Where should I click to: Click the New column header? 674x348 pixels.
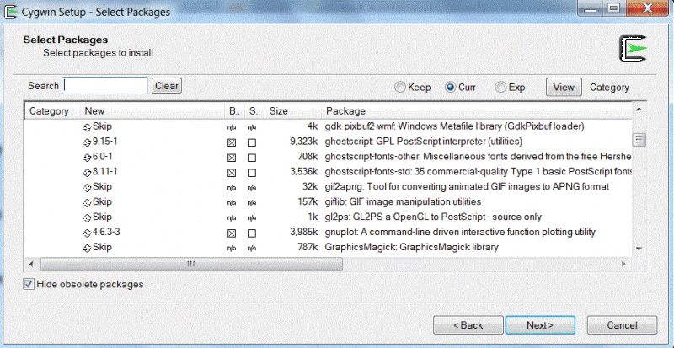point(152,111)
